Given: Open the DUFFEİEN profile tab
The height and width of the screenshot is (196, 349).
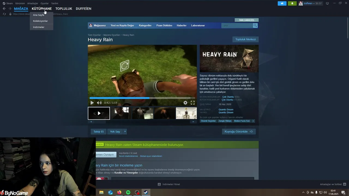Looking at the screenshot, I should [83, 9].
